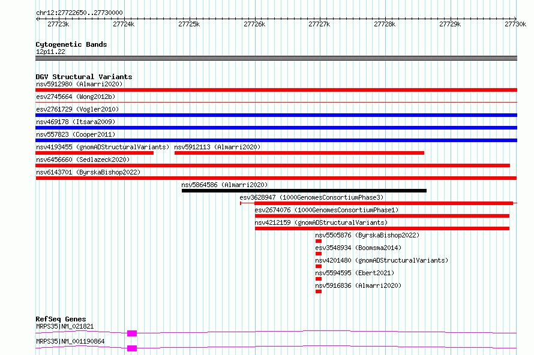Click the nsv6456660 (Sedlazeck2020) red bar

(272, 166)
